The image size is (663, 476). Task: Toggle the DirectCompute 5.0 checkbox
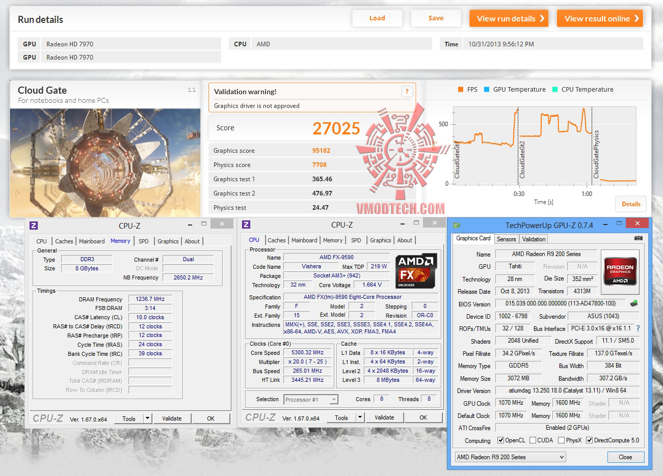point(589,440)
